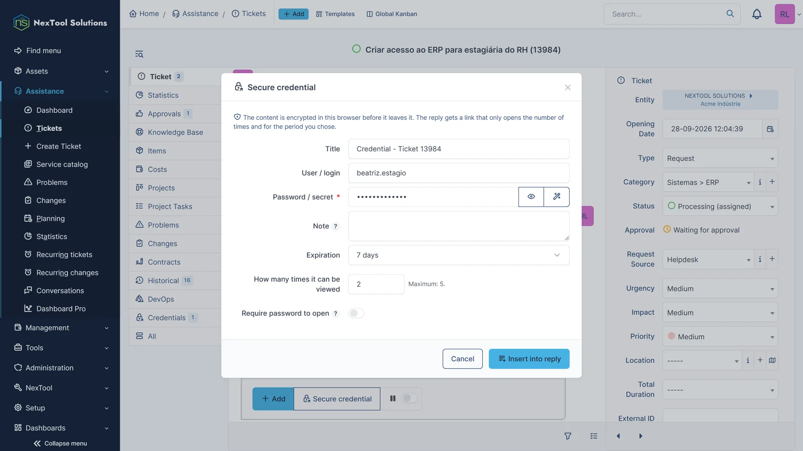Image resolution: width=803 pixels, height=451 pixels.
Task: Click the Title input field
Action: tap(459, 149)
